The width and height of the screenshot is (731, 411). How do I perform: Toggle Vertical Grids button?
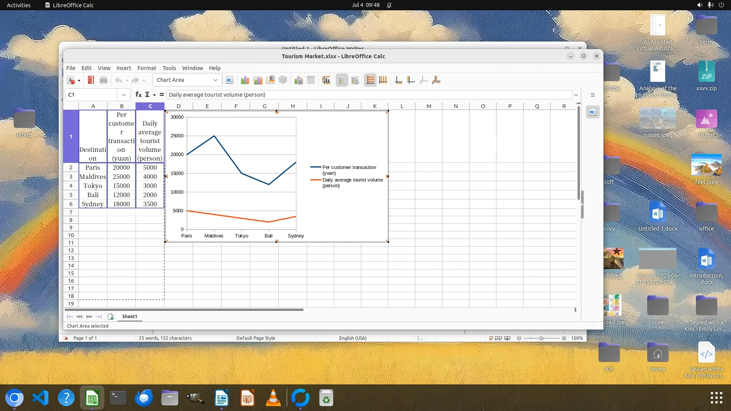[x=383, y=80]
